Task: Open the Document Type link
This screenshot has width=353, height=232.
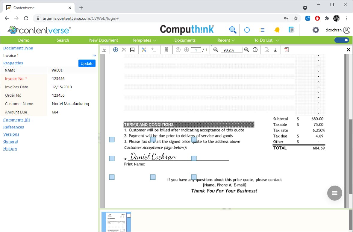Action: pos(18,48)
